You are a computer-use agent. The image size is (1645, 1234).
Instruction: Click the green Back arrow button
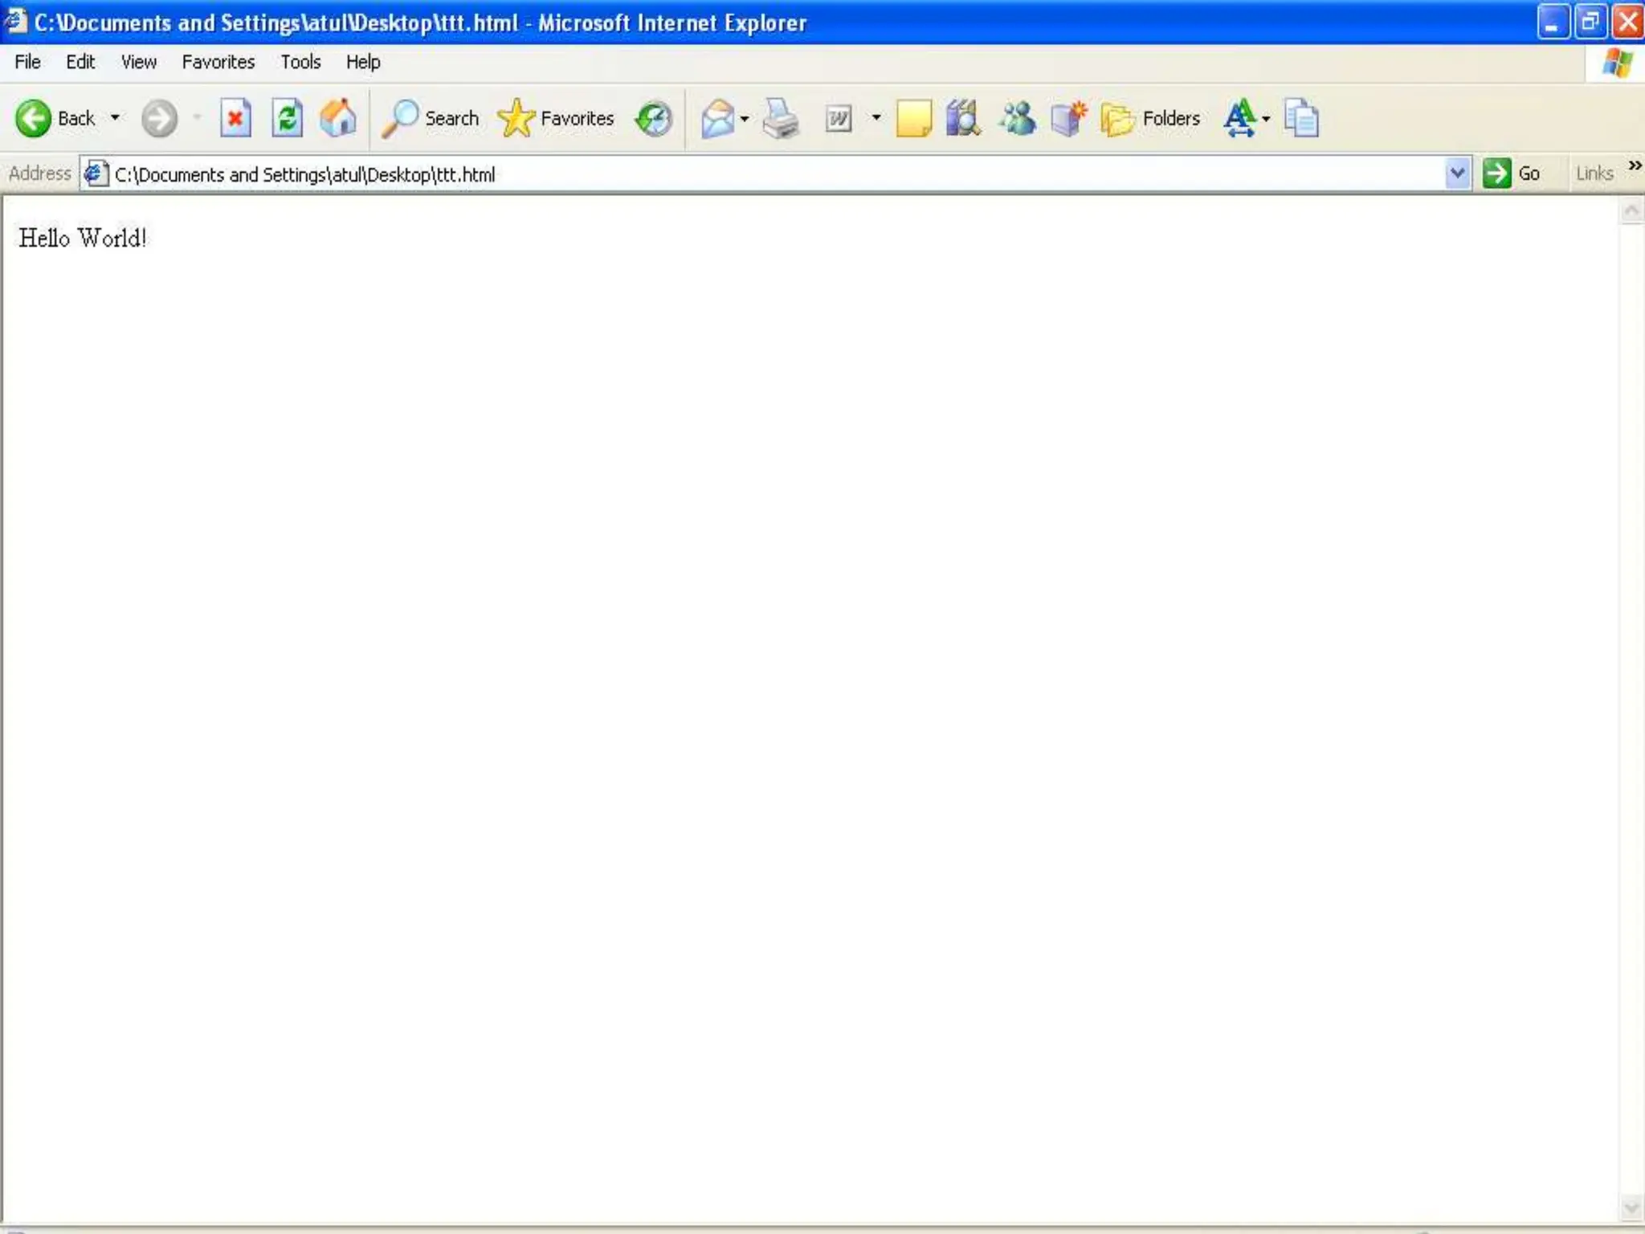point(34,119)
